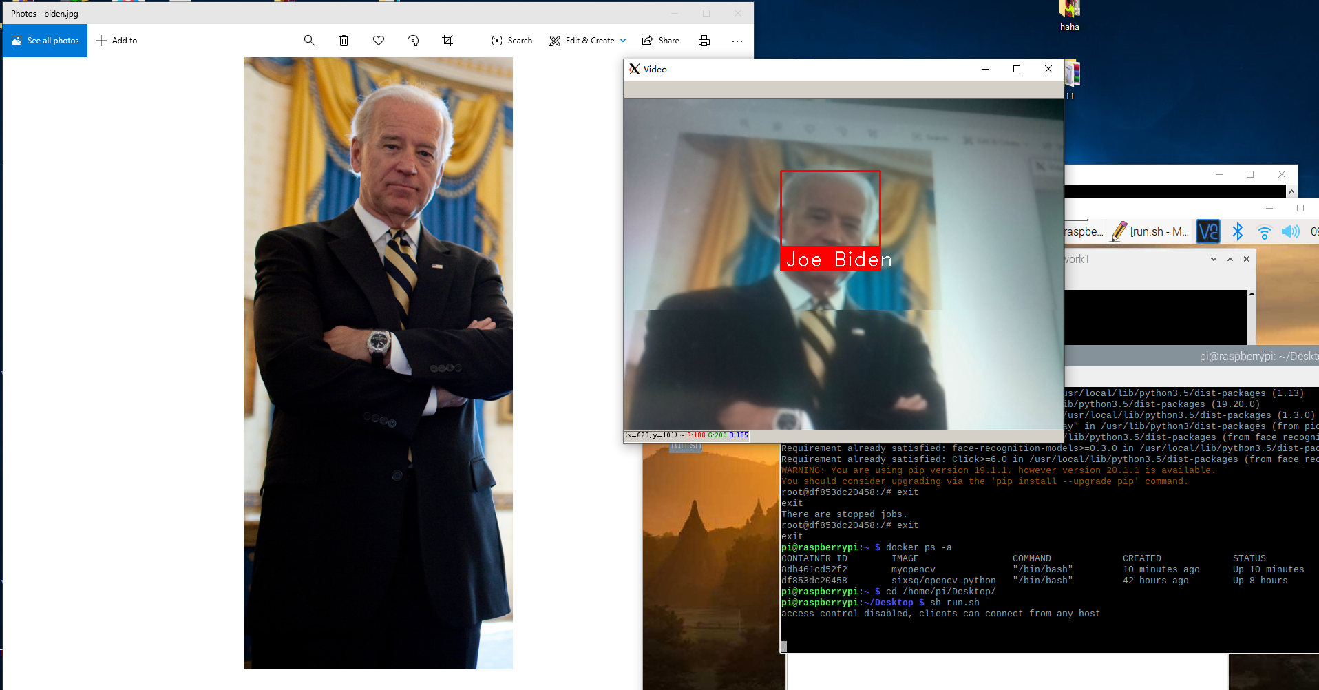The width and height of the screenshot is (1319, 690).
Task: Open the haha desktop icon
Action: pos(1069,16)
